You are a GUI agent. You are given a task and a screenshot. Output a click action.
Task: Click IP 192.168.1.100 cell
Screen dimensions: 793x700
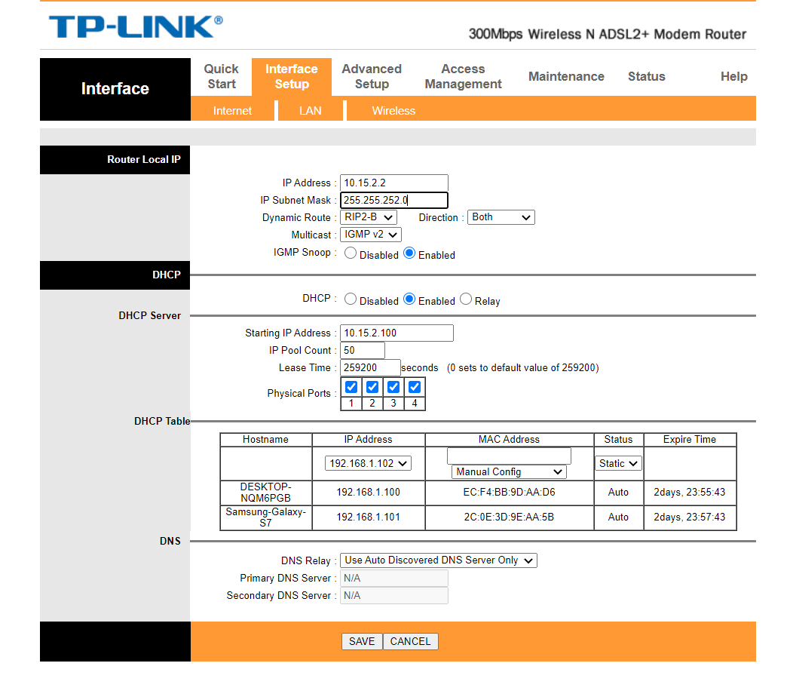point(368,492)
